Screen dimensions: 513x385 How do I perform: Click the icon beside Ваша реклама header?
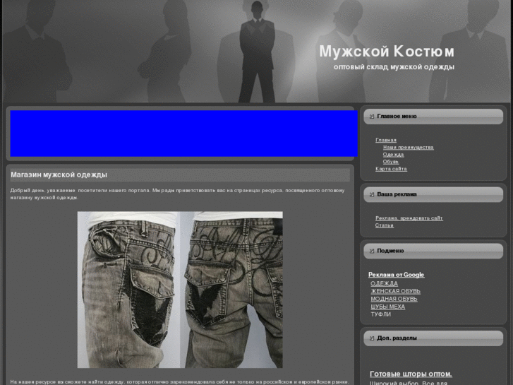372,194
